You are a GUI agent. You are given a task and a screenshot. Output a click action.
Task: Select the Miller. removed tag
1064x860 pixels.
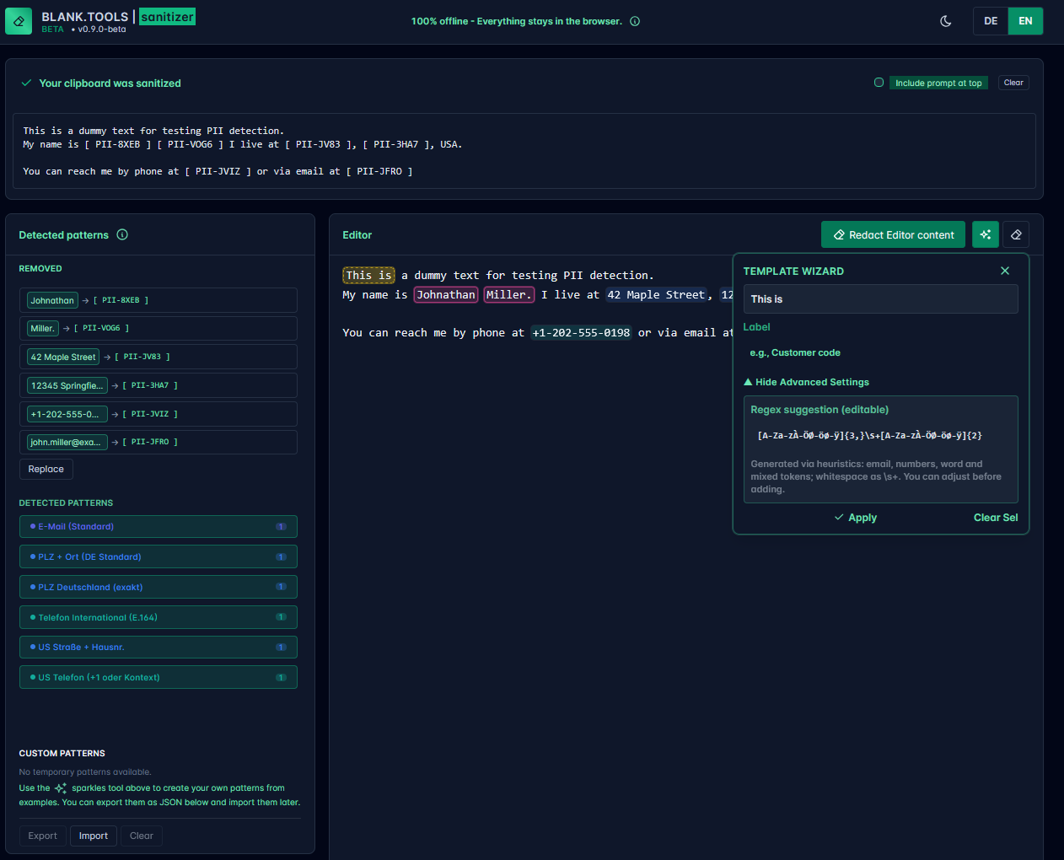pos(43,328)
